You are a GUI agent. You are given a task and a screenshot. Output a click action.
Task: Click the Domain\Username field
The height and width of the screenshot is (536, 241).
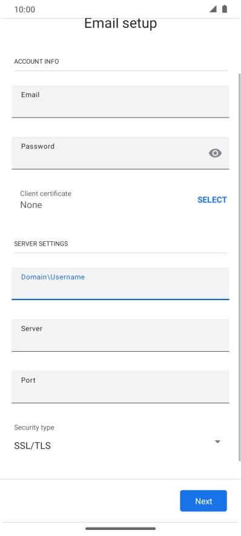point(120,283)
